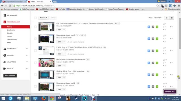Open how to watch 2015 movies online free title

click(x=71, y=59)
